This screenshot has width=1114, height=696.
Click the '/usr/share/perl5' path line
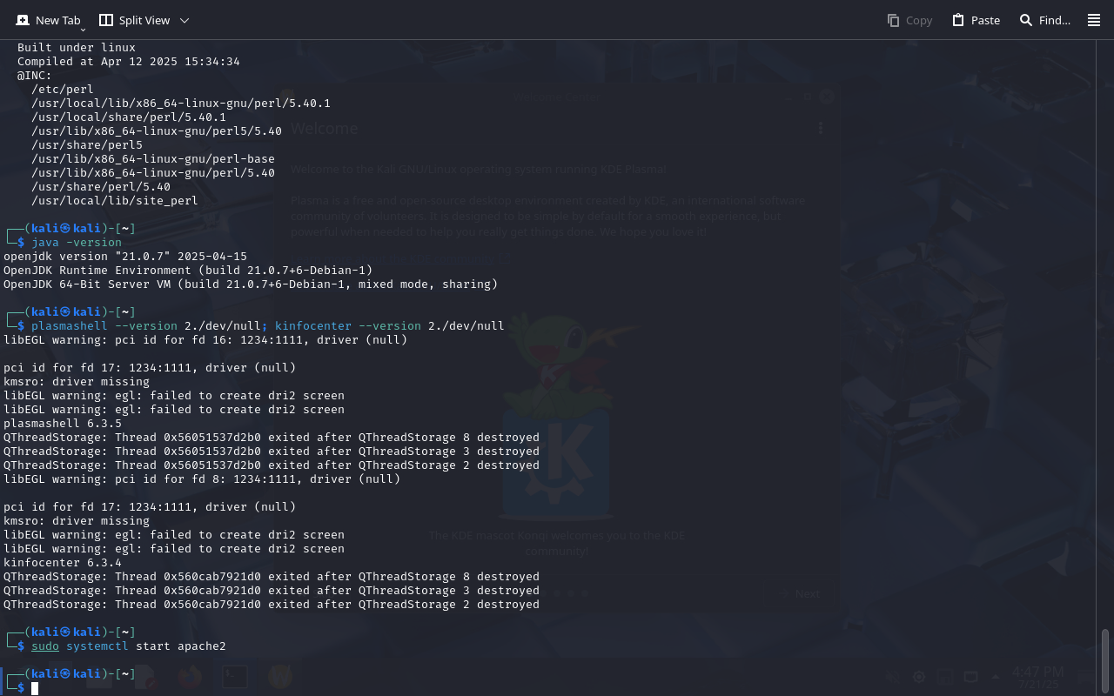click(x=87, y=144)
